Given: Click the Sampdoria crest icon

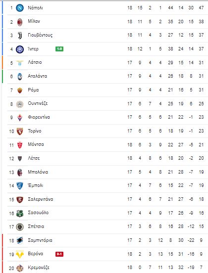Looking at the screenshot, I should point(20,241).
